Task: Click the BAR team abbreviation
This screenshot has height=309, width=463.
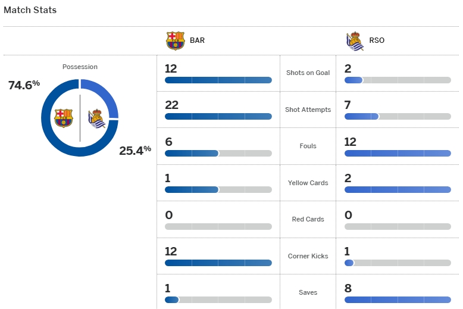Action: (197, 41)
